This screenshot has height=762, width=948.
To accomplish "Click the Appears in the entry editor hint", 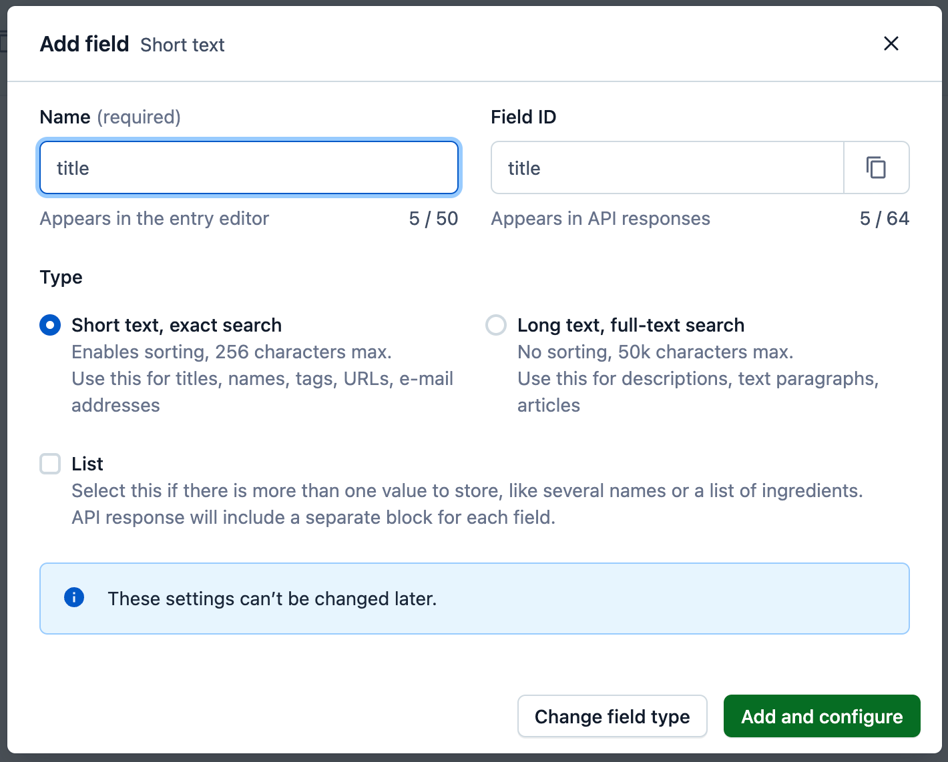I will [x=154, y=218].
